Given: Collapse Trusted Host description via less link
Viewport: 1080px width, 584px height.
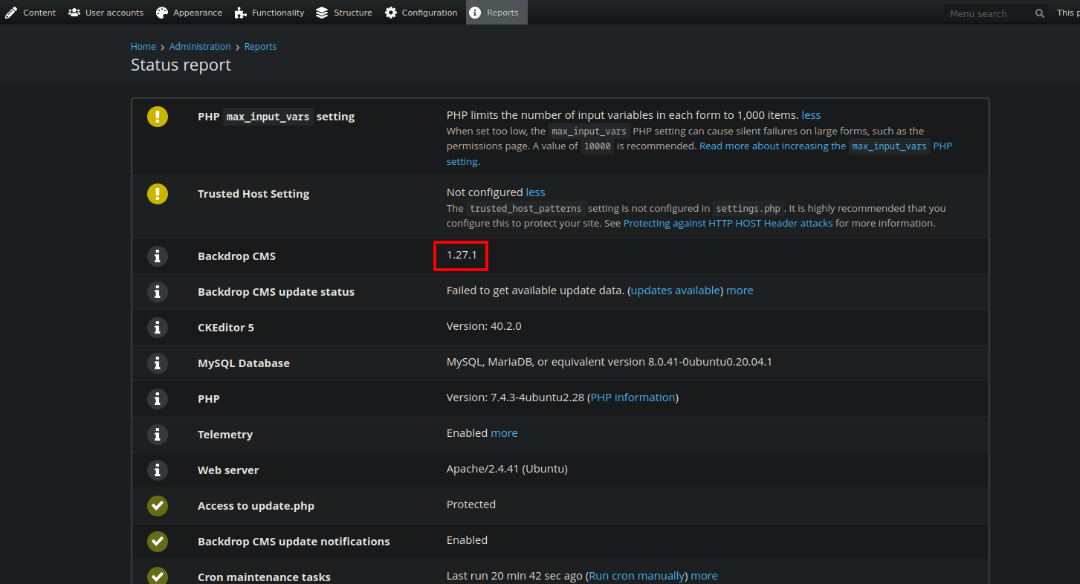Looking at the screenshot, I should [x=535, y=192].
